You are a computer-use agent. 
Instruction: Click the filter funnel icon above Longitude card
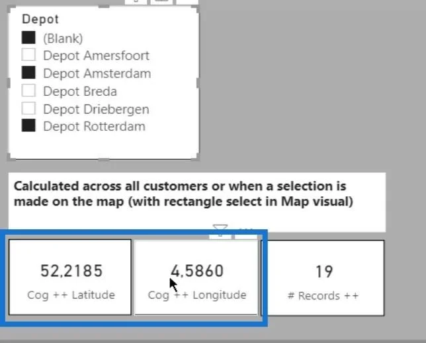tap(220, 230)
